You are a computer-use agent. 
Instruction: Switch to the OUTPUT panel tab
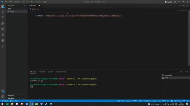(x=50, y=72)
